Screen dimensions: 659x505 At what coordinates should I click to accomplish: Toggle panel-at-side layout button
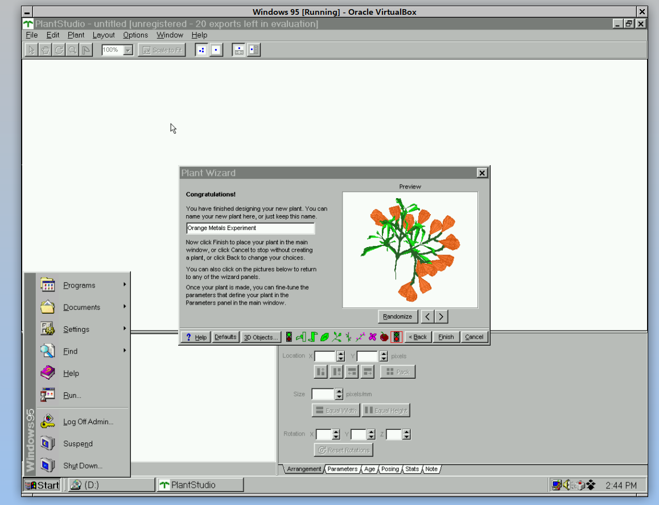253,50
